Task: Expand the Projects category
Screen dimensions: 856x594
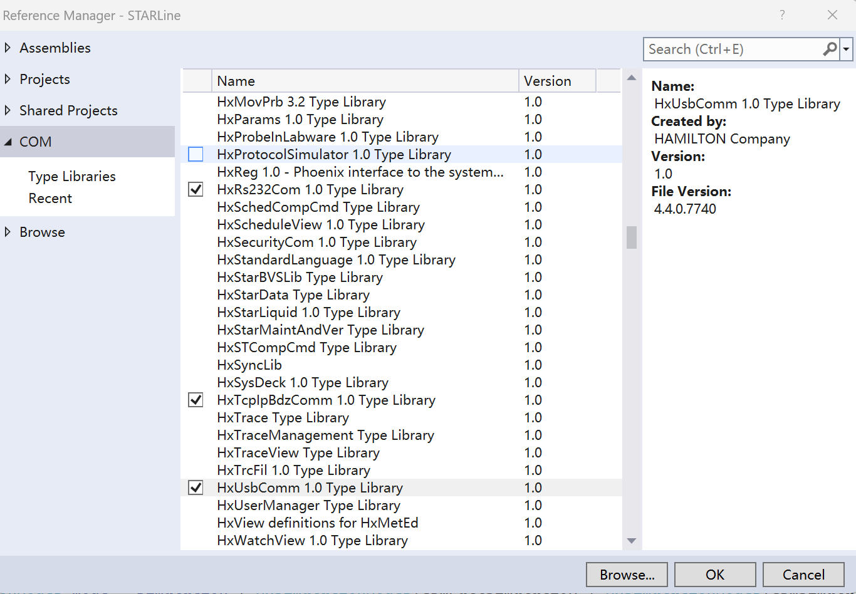Action: [8, 79]
